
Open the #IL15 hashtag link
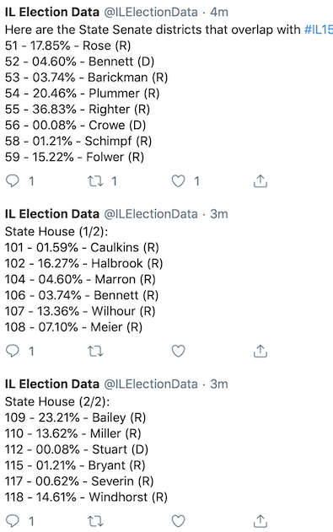coord(319,30)
